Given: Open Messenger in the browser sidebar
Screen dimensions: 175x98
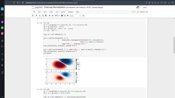Looking at the screenshot, I should 2,22.
